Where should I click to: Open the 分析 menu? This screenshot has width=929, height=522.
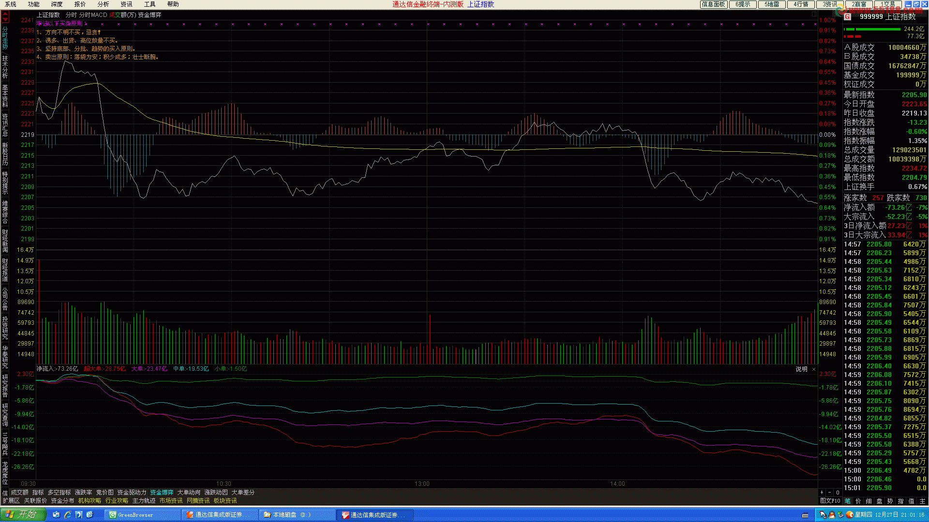click(x=103, y=4)
